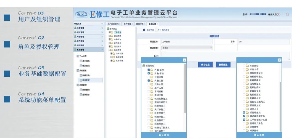This screenshot has height=138, width=292.
Task: Click the 提成管理 folder icon in directory tree
Action: click(112, 36)
